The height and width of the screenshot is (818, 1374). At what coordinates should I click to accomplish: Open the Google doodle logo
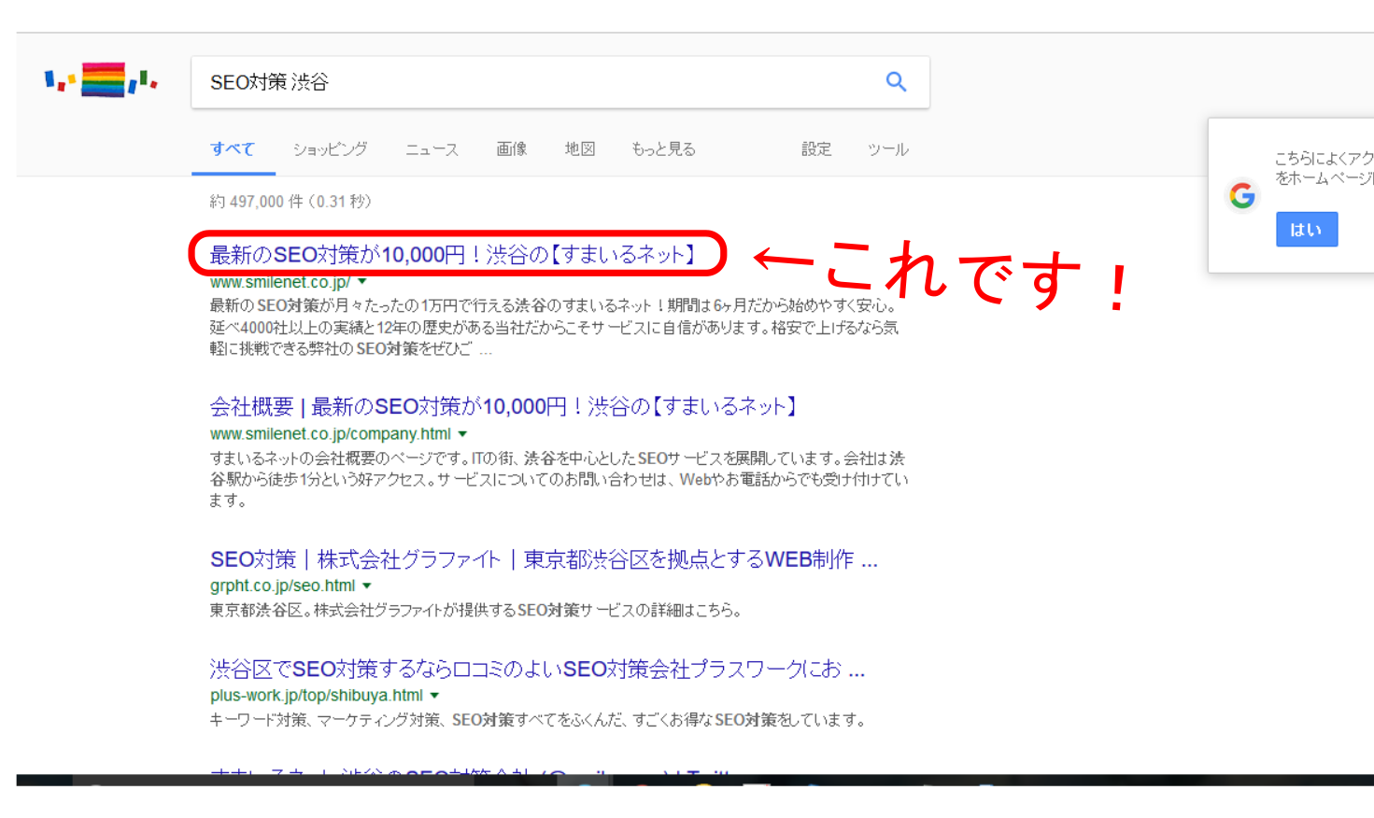click(101, 80)
